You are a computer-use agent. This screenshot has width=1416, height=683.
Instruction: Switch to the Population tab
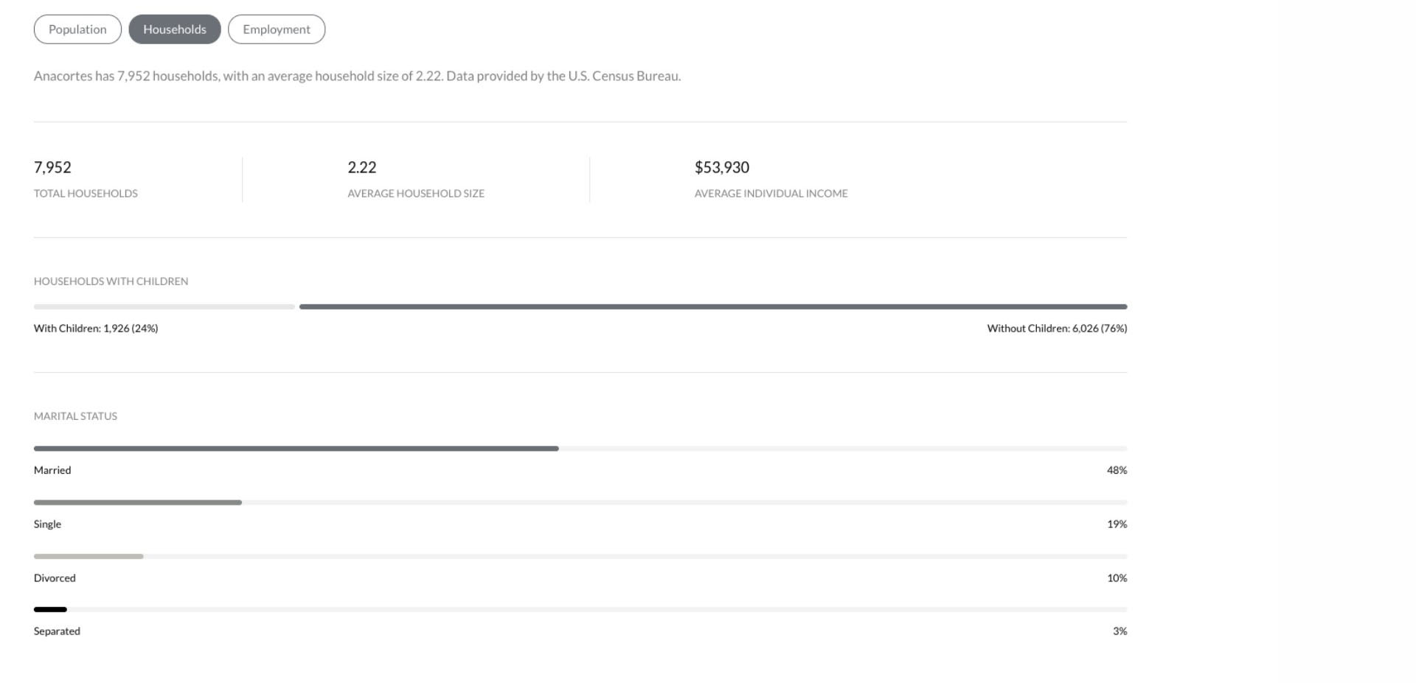point(77,29)
